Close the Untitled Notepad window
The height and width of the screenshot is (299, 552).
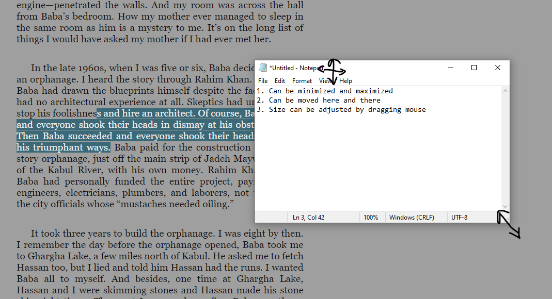point(497,68)
